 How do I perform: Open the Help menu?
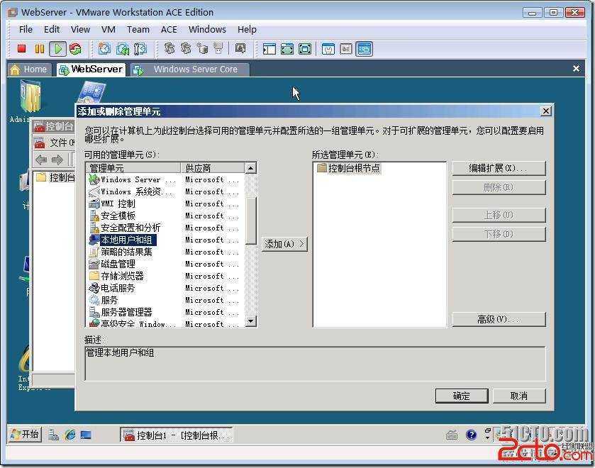click(x=247, y=29)
